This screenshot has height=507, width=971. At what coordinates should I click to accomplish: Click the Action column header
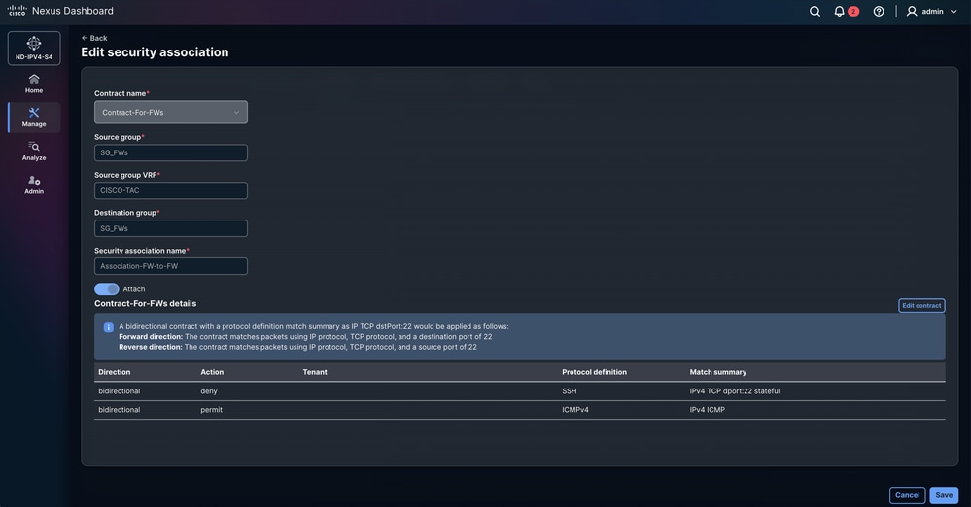point(212,372)
